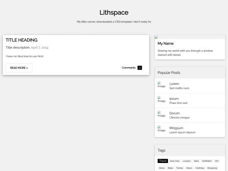Image resolution: width=228 pixels, height=171 pixels.
Task: Select the NORWAY tag
Action: 207,161
